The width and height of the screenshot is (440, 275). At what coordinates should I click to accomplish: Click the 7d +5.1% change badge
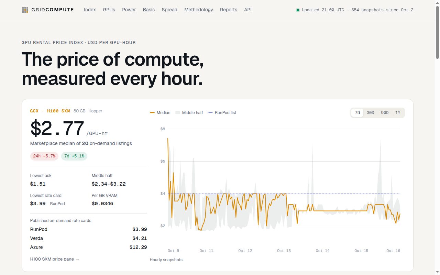click(74, 156)
